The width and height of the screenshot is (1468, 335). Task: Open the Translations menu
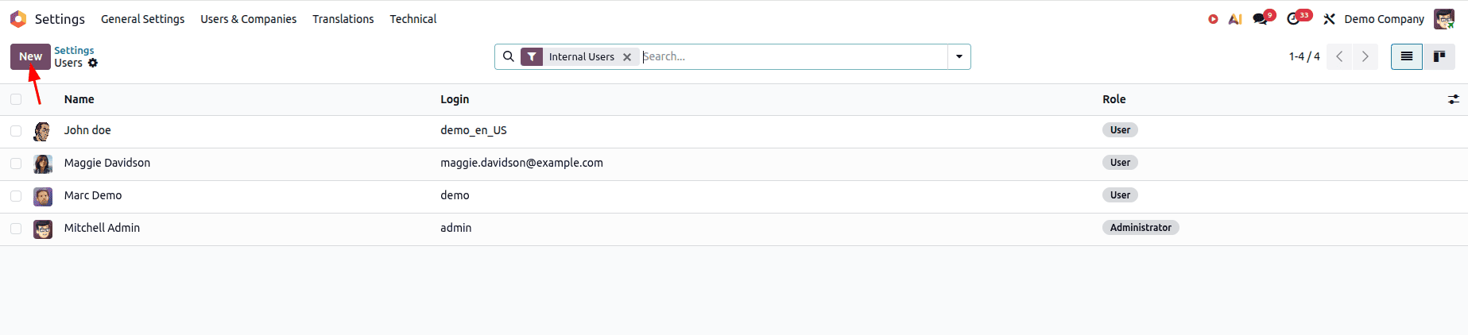[343, 19]
